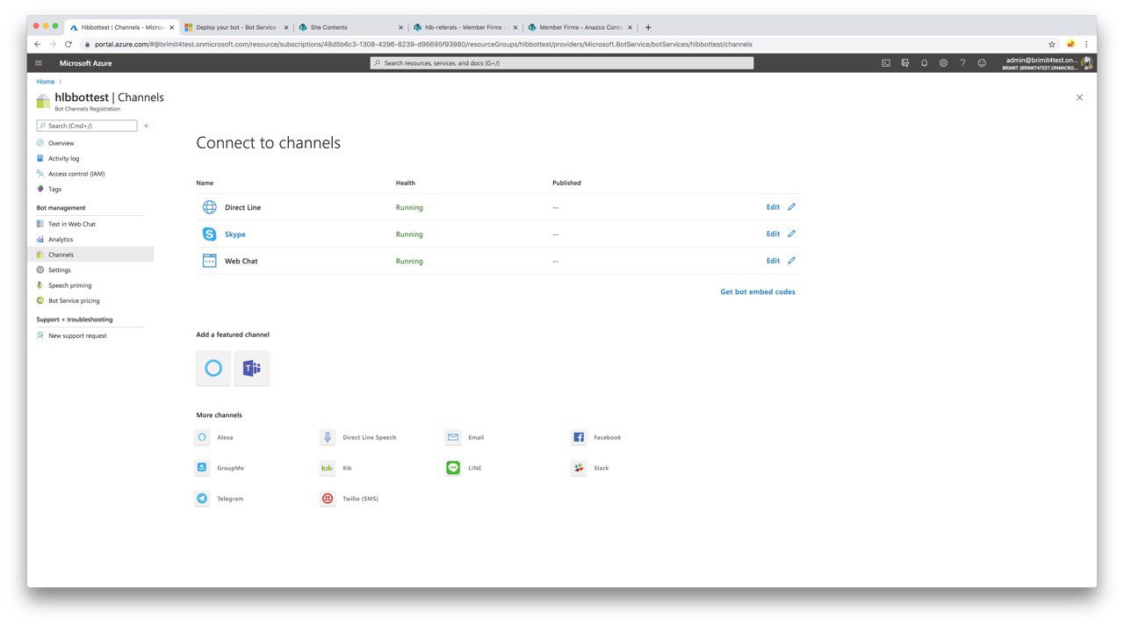1124x626 pixels.
Task: Edit the Web Chat channel
Action: pos(773,261)
